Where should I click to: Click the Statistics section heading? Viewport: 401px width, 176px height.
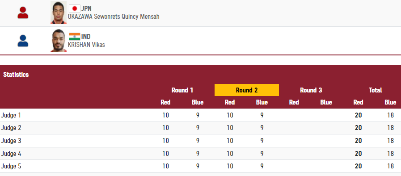click(16, 75)
